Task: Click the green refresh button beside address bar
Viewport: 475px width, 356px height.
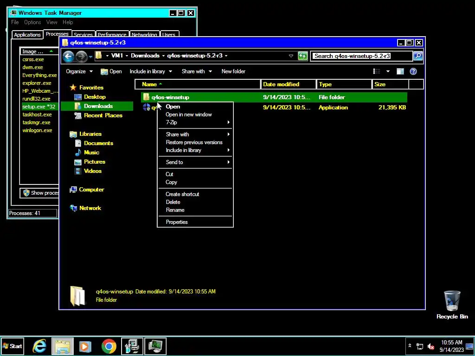Action: [302, 56]
